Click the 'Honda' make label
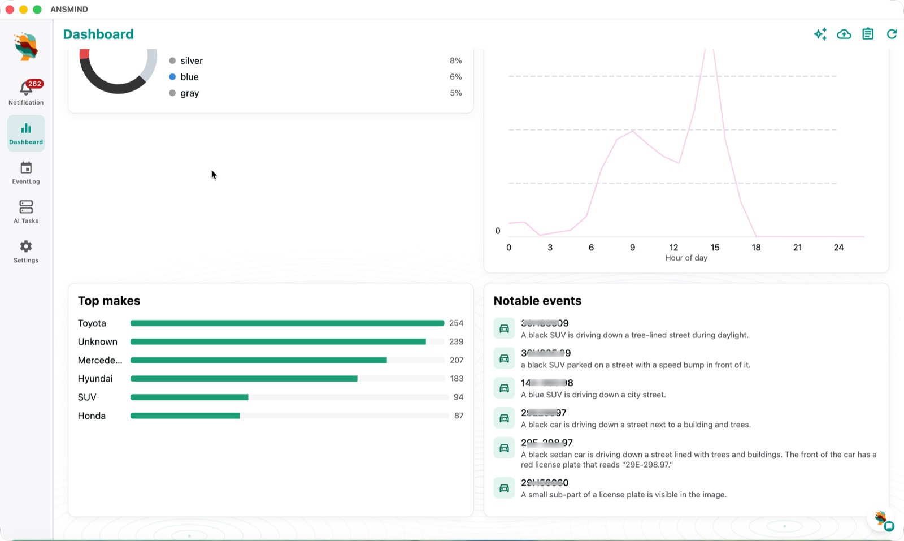 (92, 416)
